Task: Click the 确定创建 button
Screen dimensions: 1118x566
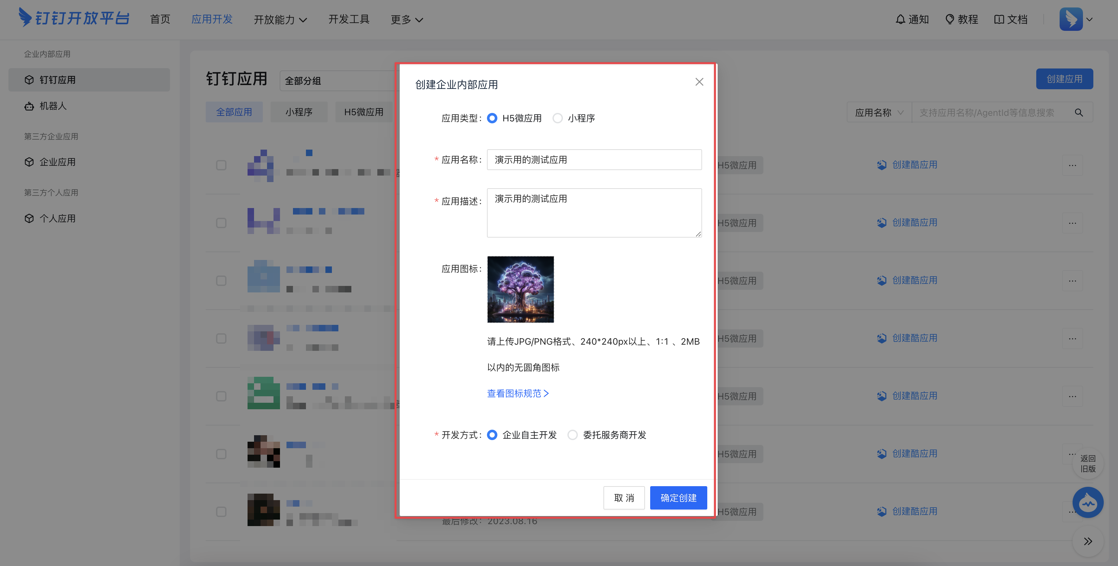Action: [678, 498]
